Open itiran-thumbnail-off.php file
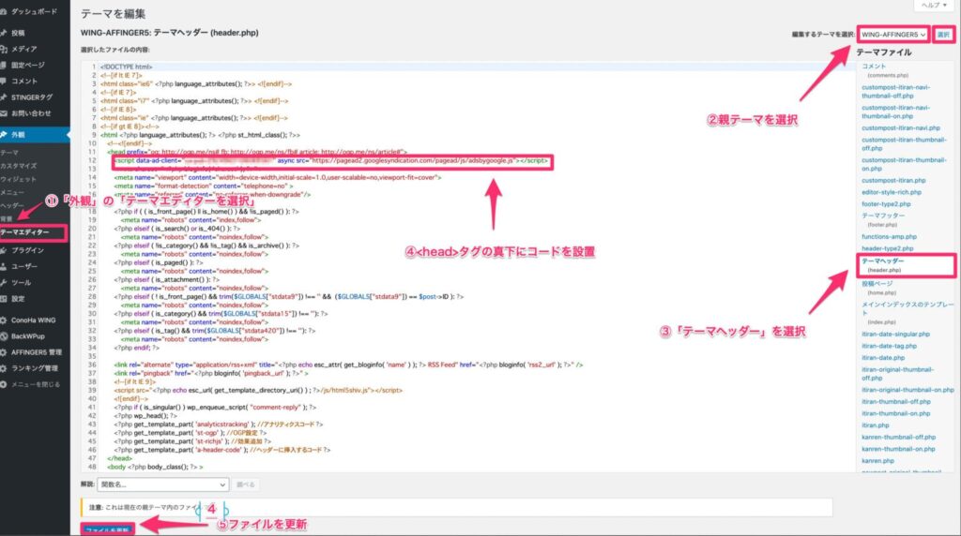The height and width of the screenshot is (536, 961). click(x=896, y=402)
